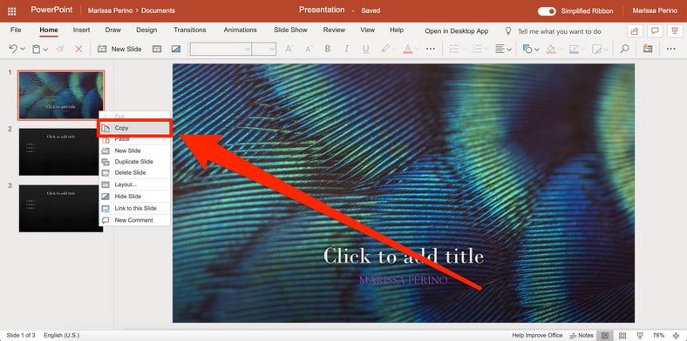Click the bullets list icon
This screenshot has width=687, height=341.
click(454, 49)
